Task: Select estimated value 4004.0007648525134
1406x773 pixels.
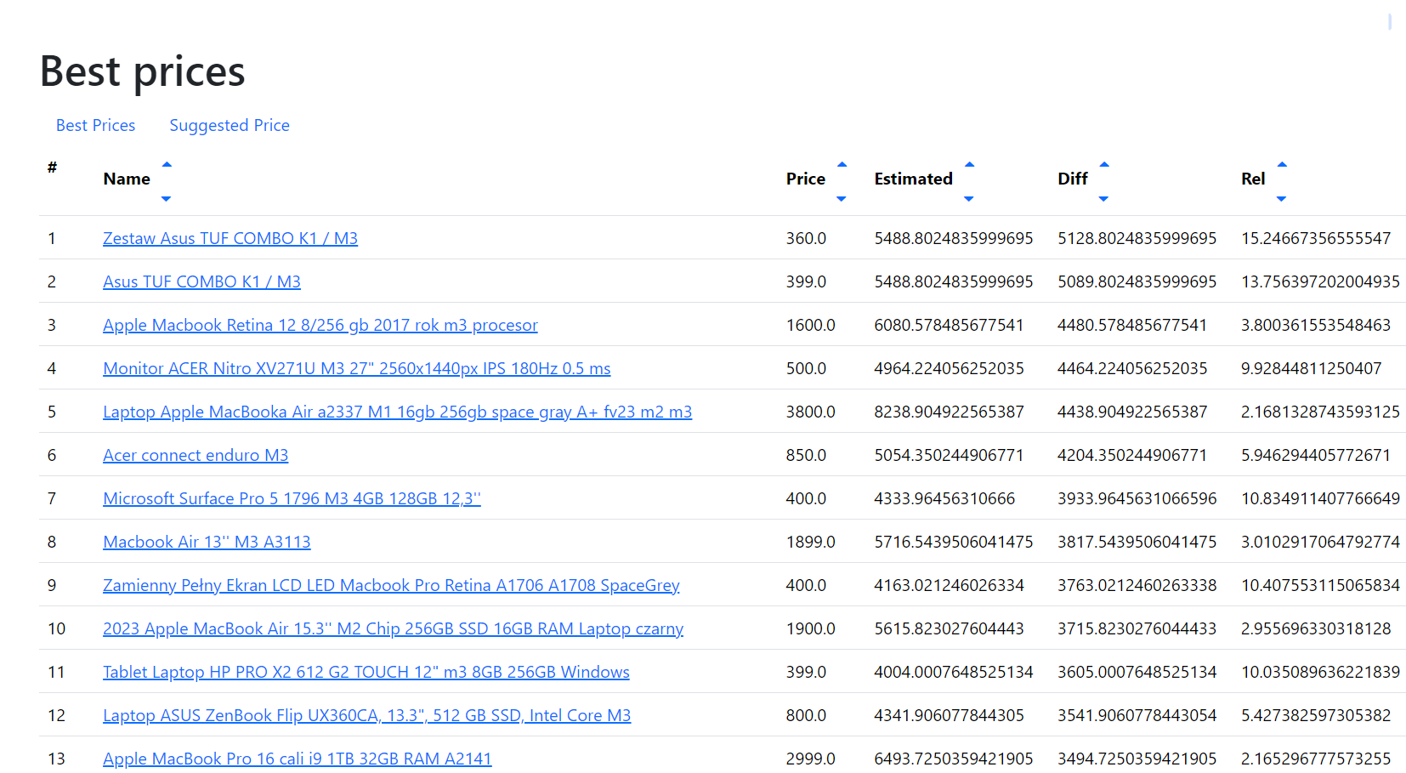Action: (x=954, y=672)
